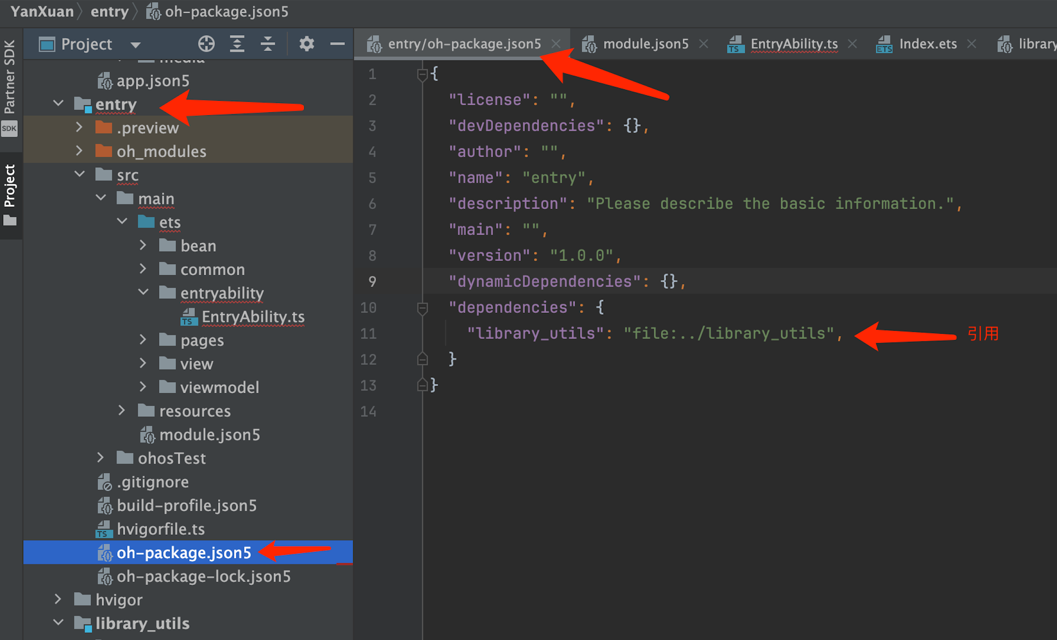Collapse the src folder
The image size is (1057, 640).
[79, 174]
